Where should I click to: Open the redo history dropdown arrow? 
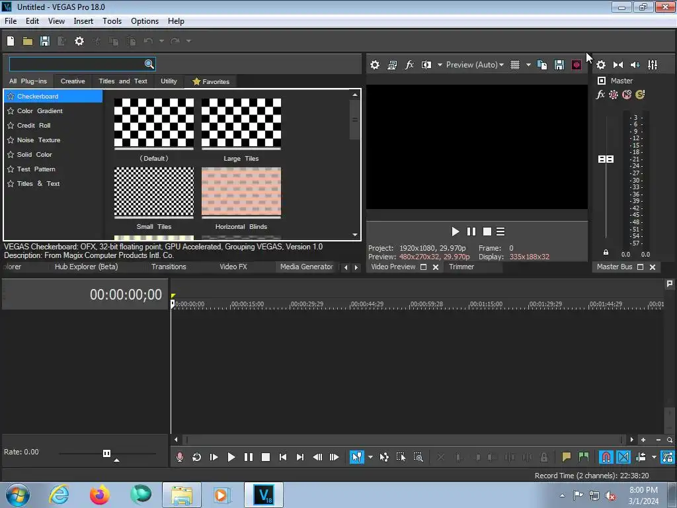[188, 41]
